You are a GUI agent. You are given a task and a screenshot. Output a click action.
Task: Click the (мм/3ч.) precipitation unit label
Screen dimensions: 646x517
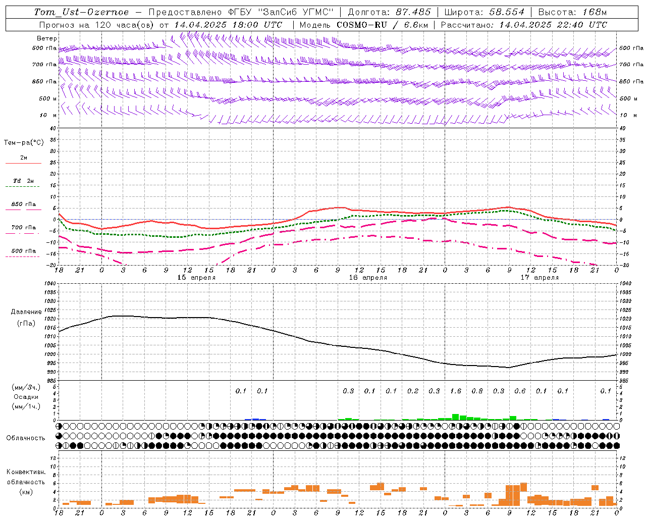(x=26, y=387)
